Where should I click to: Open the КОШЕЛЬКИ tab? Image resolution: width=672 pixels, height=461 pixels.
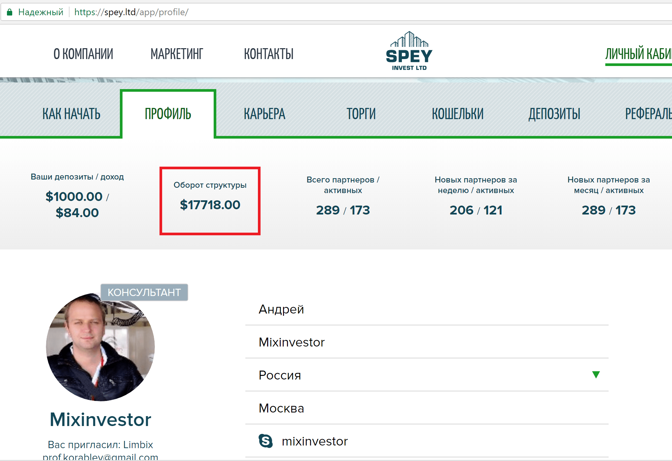458,114
